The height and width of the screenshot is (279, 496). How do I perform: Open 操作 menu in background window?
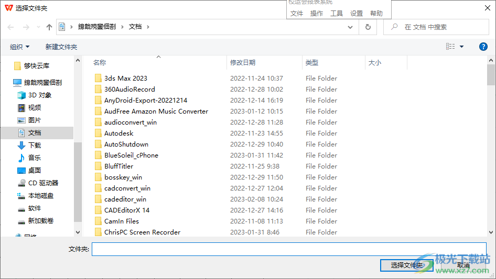[317, 14]
